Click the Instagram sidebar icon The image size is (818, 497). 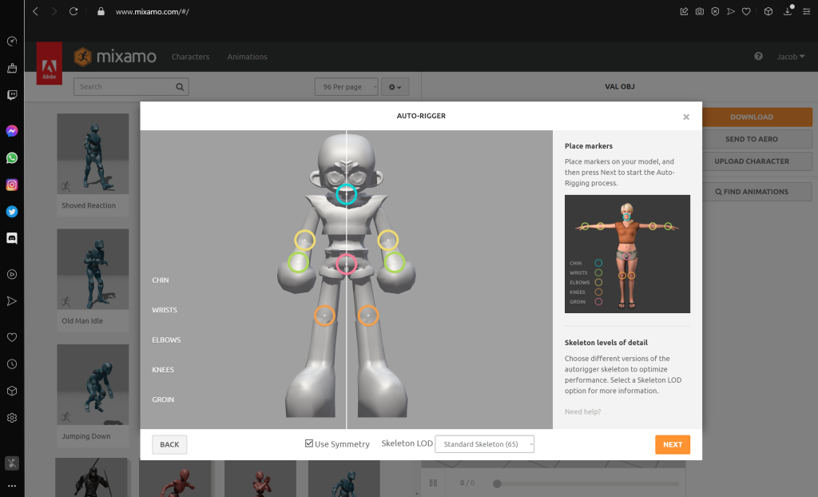tap(12, 185)
